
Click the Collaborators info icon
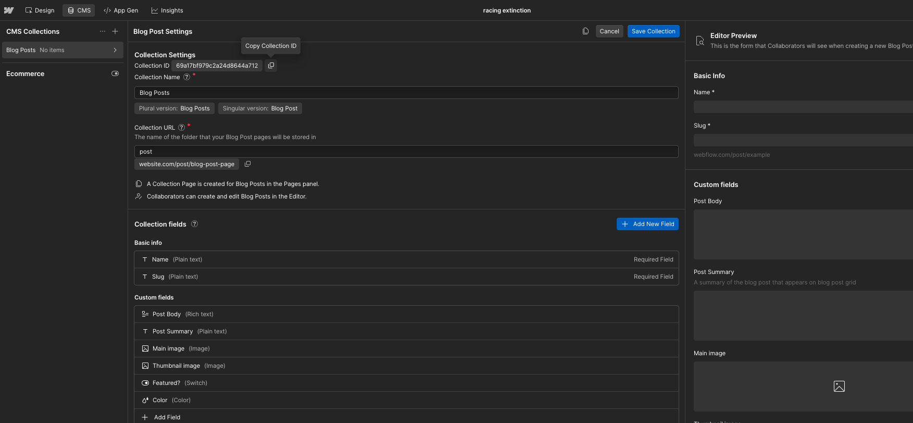click(x=139, y=196)
